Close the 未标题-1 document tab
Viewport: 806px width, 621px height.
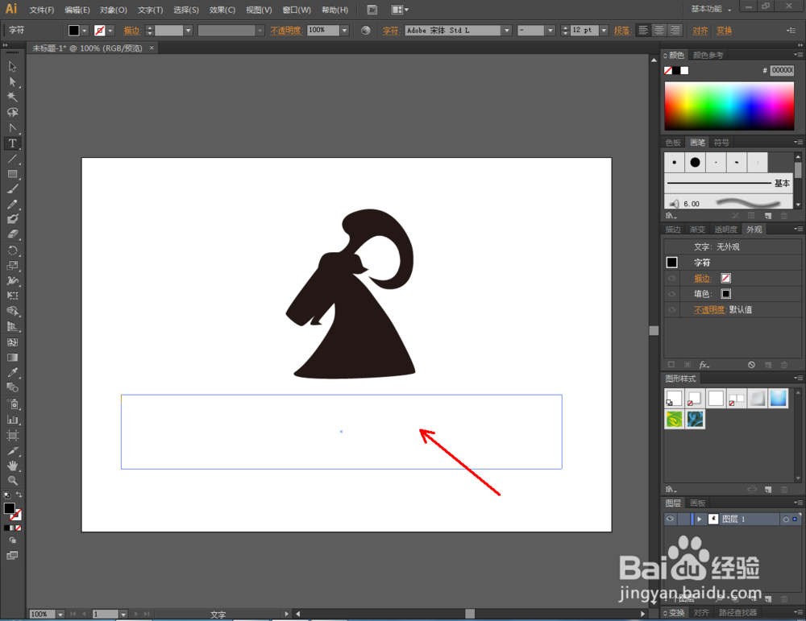(x=152, y=48)
